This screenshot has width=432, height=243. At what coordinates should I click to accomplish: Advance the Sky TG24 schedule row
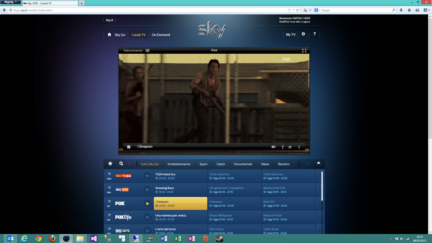click(x=319, y=176)
